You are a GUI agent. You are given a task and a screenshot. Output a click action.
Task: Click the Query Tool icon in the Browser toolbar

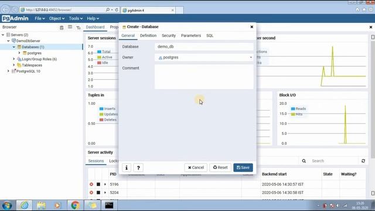pos(62,28)
